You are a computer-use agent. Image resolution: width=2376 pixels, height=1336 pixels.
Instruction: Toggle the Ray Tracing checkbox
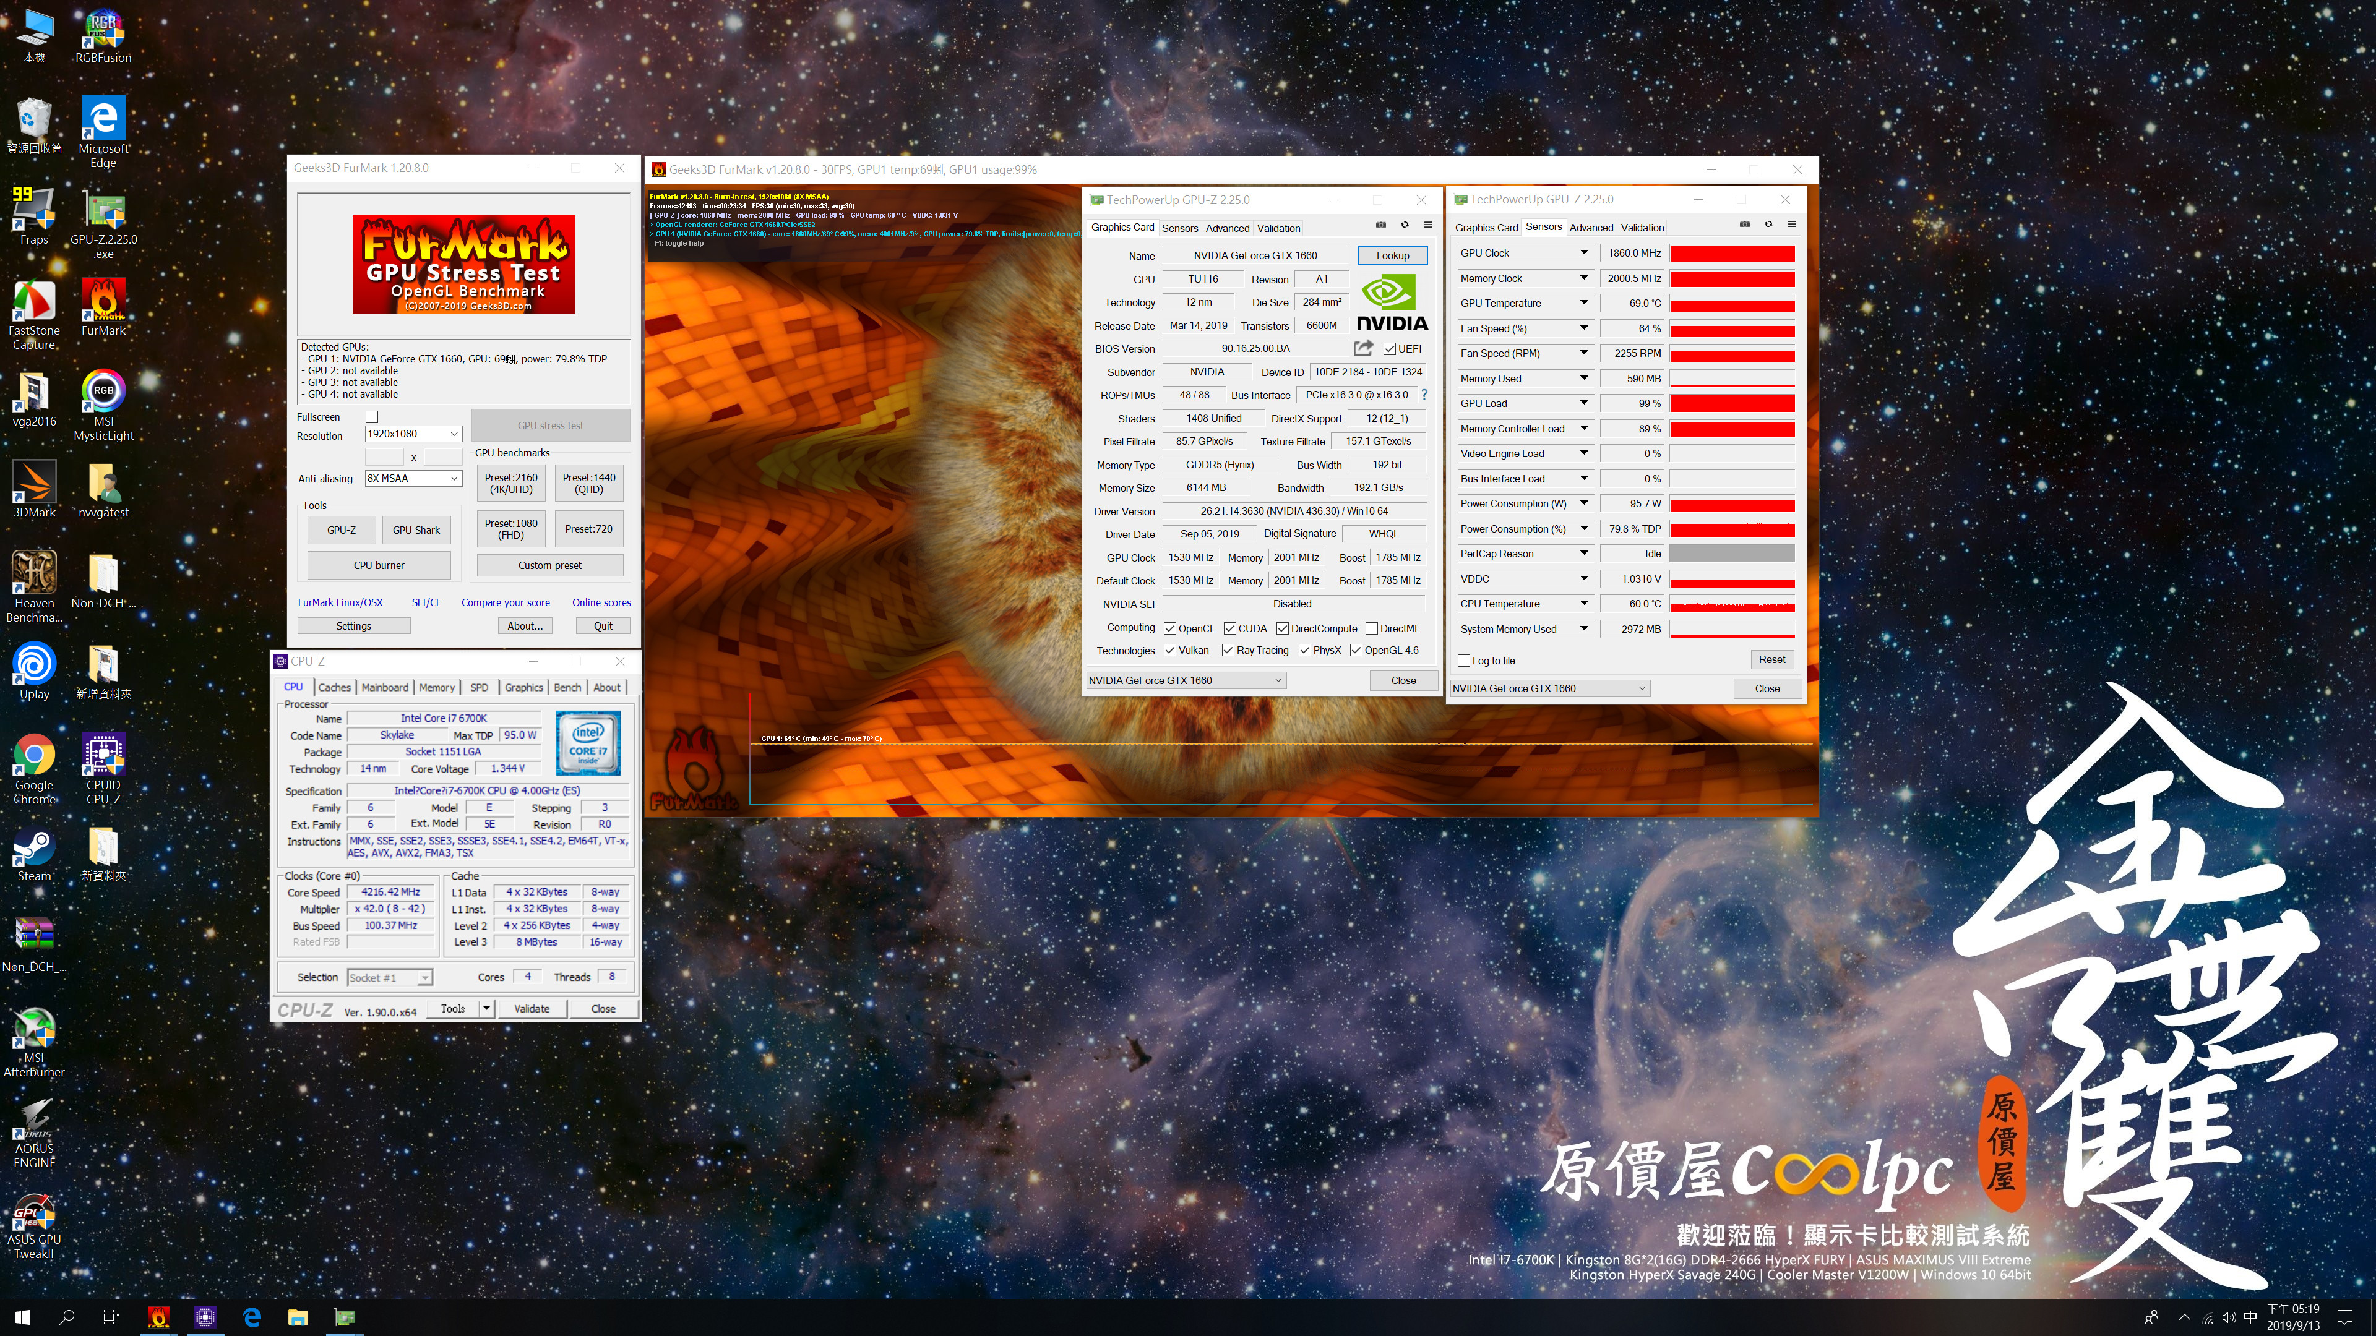coord(1228,650)
